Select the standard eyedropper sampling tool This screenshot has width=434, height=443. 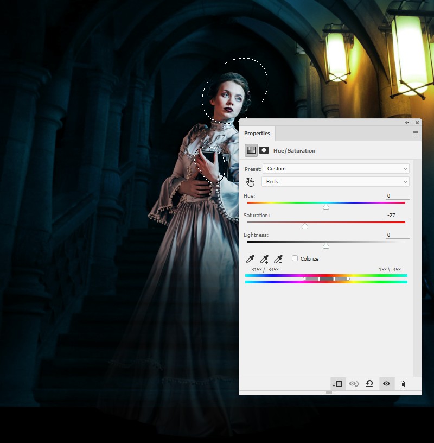click(x=251, y=258)
